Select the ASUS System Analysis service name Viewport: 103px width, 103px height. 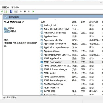pyautogui.click(x=54, y=77)
